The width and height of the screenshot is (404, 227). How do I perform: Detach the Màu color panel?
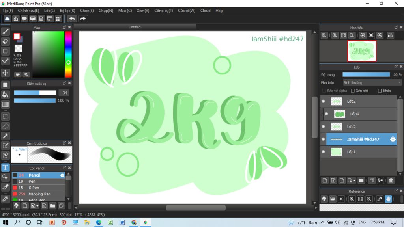click(x=64, y=27)
